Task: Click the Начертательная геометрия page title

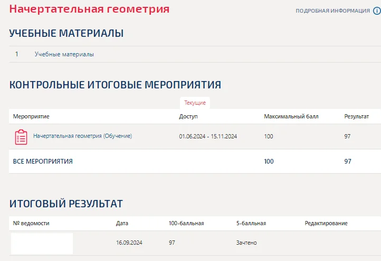Action: pos(89,9)
